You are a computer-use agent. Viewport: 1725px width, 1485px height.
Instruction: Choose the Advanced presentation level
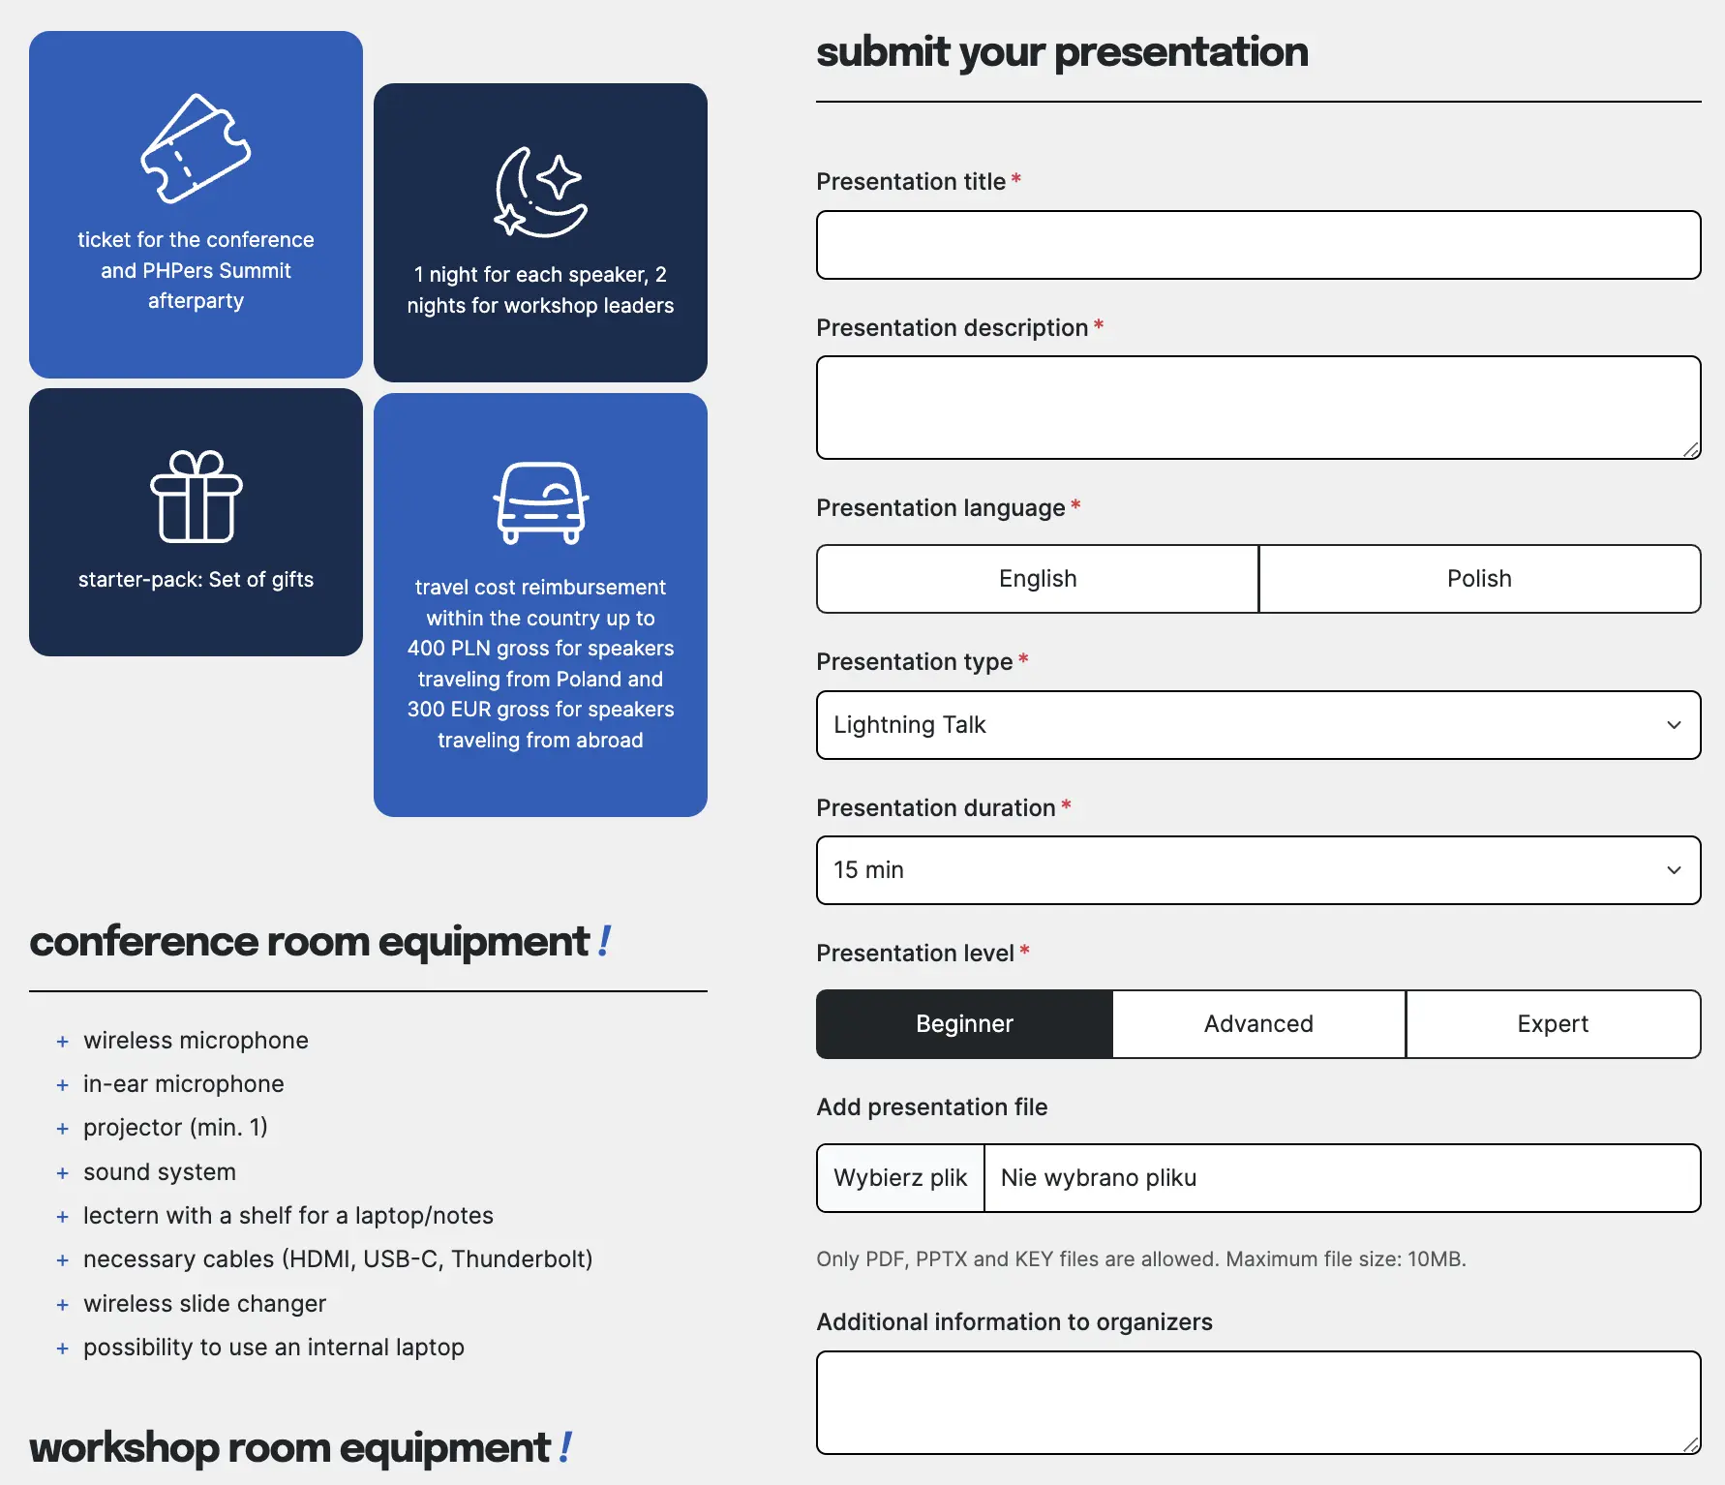click(x=1257, y=1024)
